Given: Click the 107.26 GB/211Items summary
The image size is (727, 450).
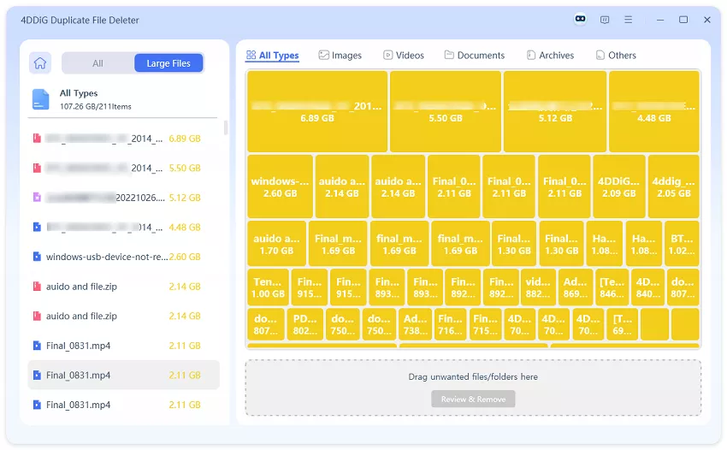Looking at the screenshot, I should click(96, 107).
